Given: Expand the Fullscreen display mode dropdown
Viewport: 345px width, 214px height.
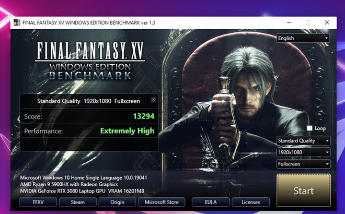Looking at the screenshot, I should 303,164.
